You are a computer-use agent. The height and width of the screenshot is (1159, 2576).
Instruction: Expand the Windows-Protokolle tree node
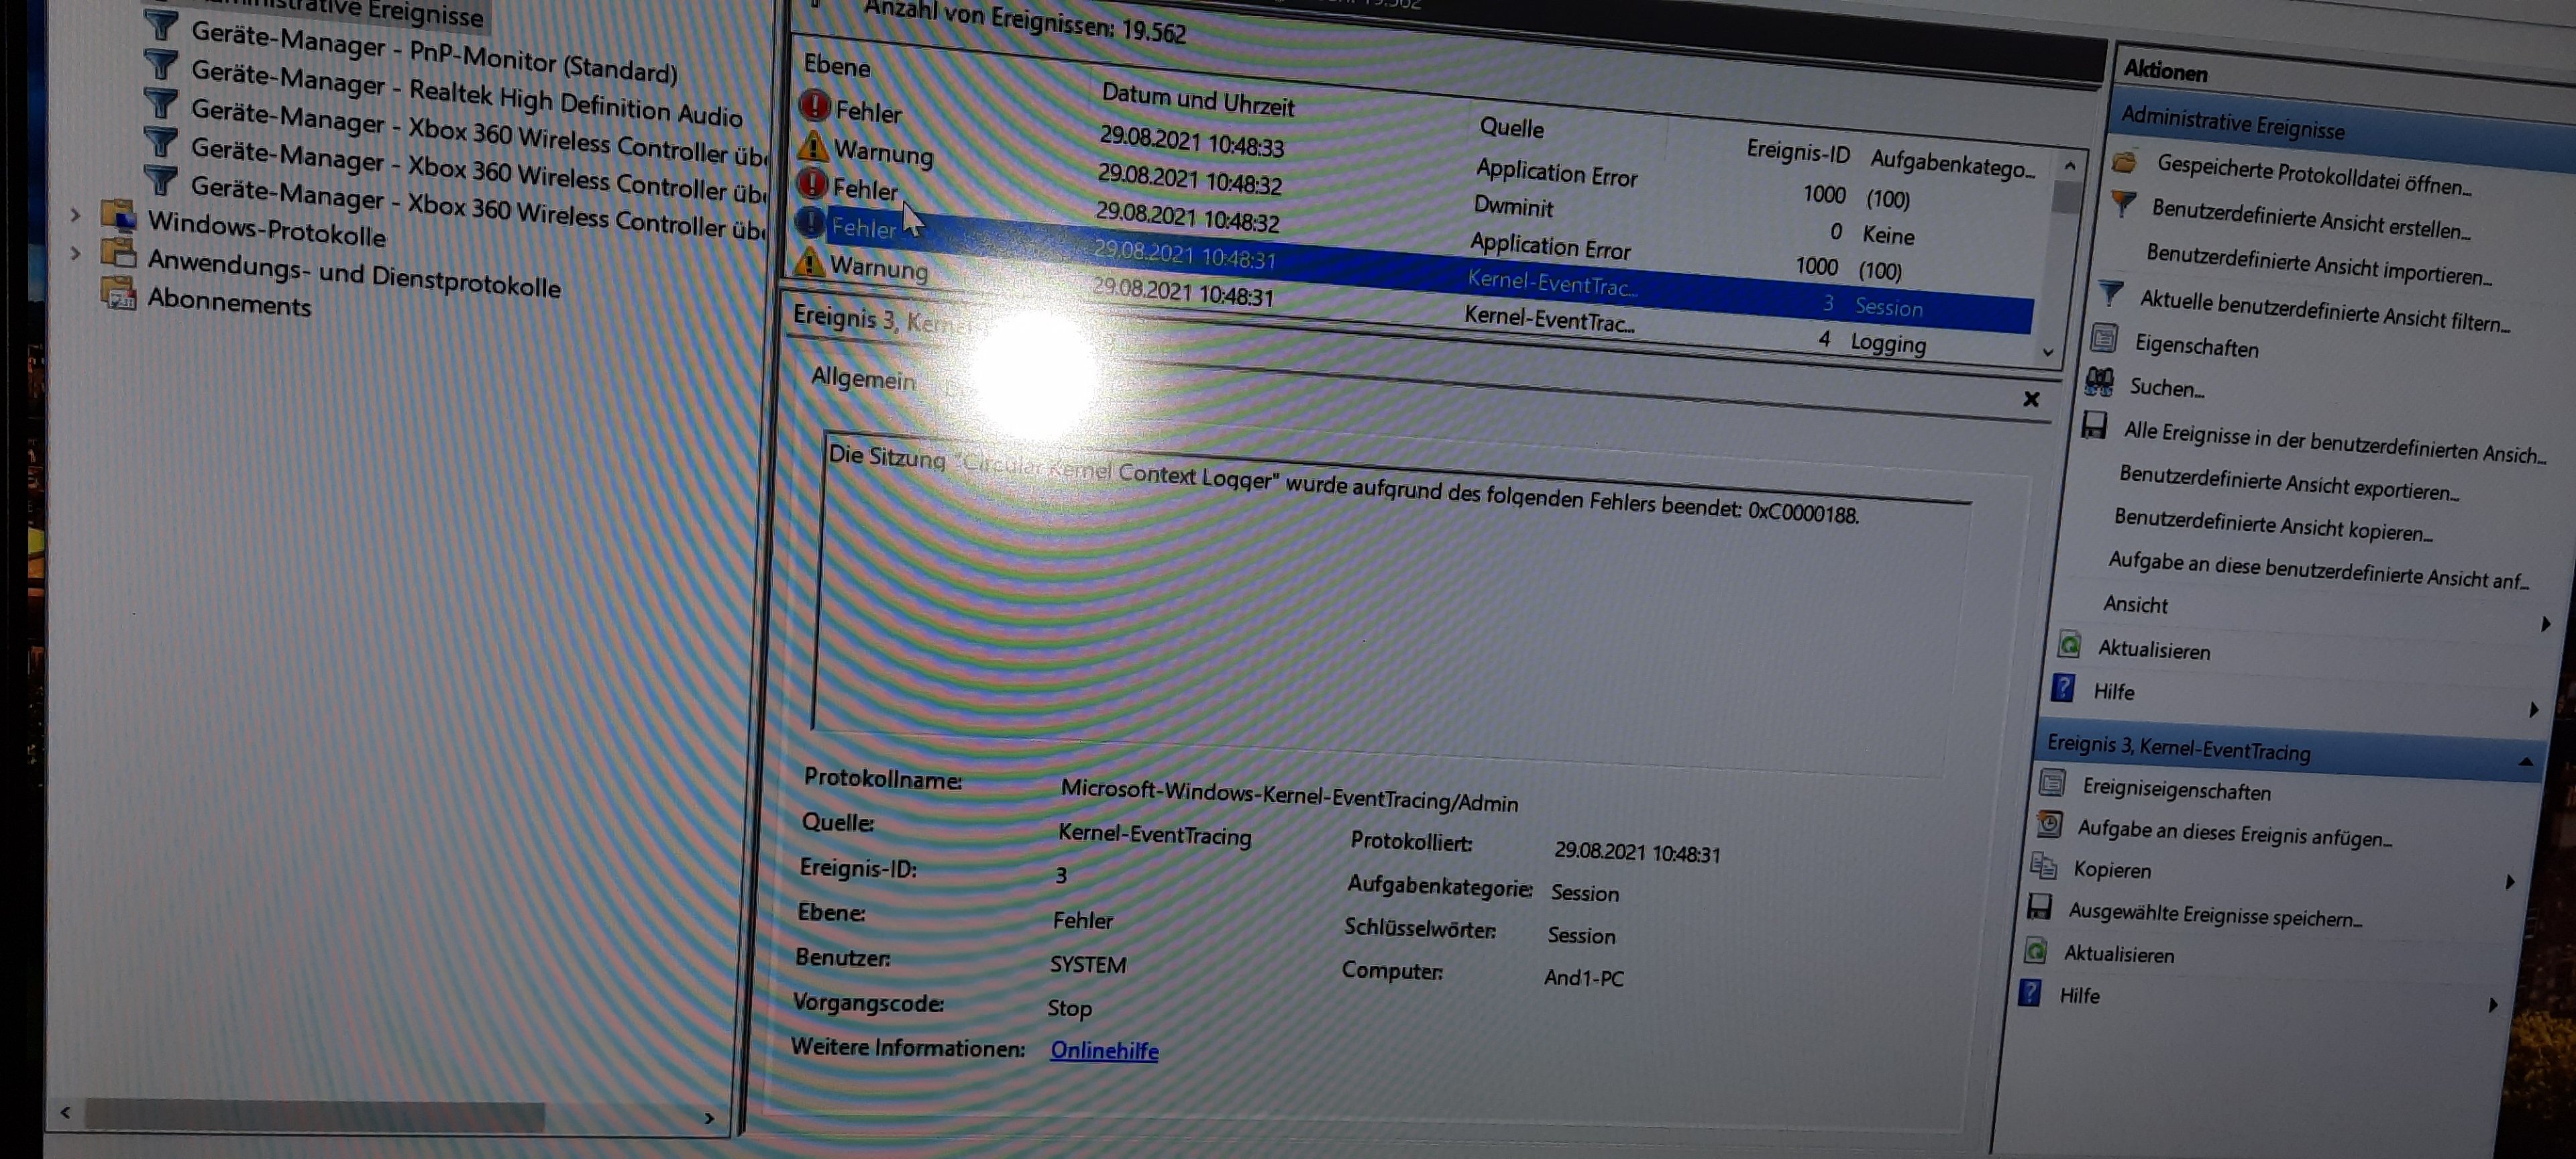(x=75, y=215)
